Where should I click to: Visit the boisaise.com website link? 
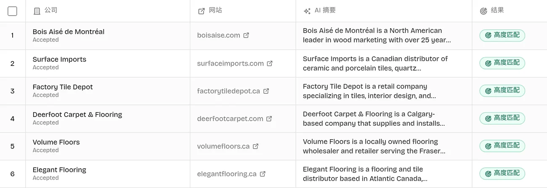(218, 35)
